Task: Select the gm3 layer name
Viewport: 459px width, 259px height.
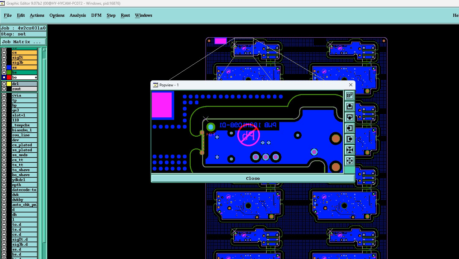Action: click(x=25, y=110)
